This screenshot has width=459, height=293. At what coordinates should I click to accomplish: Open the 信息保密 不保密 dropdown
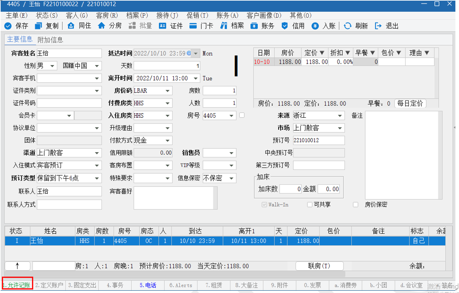click(232, 178)
